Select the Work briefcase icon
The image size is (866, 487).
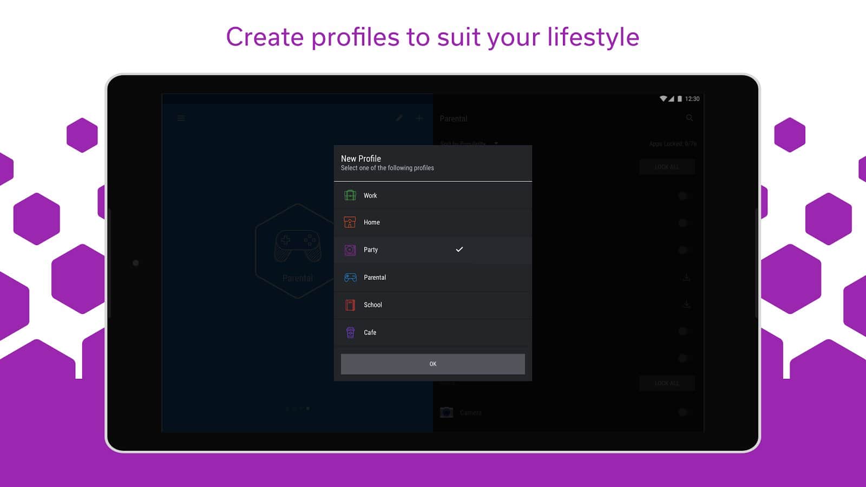coord(350,195)
